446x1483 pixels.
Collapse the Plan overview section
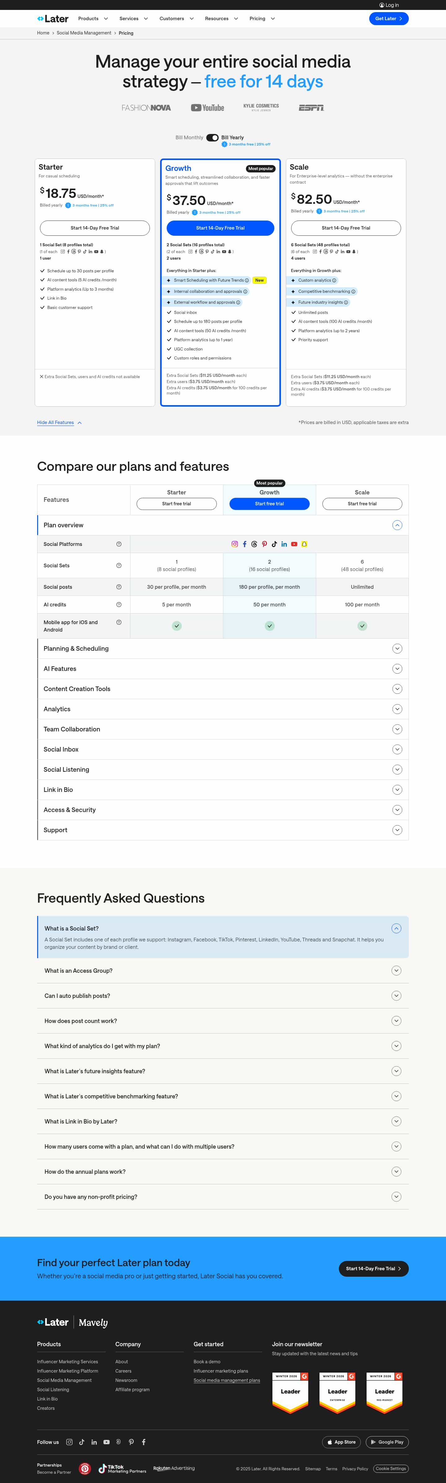point(396,525)
